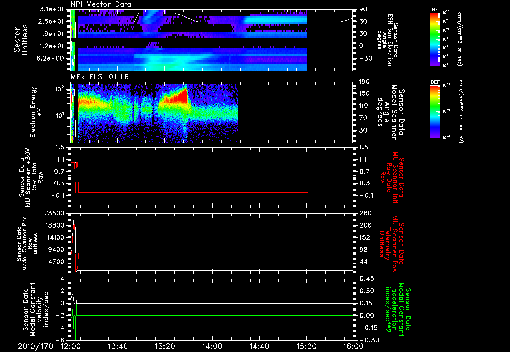Click the 'Sector Unitless' axis label

point(21,40)
